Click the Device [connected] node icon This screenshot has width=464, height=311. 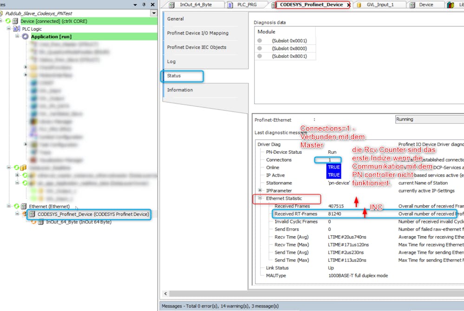pyautogui.click(x=15, y=21)
